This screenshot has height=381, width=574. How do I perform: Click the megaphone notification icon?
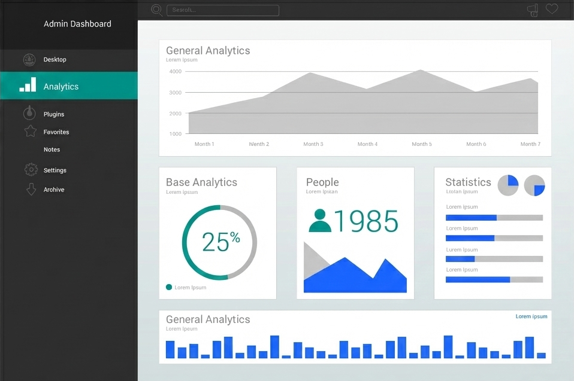532,9
